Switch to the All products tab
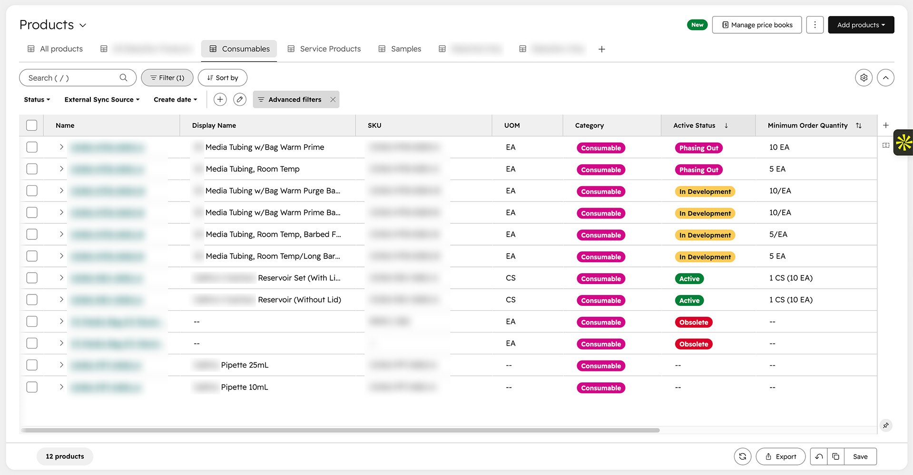913x475 pixels. [x=55, y=49]
